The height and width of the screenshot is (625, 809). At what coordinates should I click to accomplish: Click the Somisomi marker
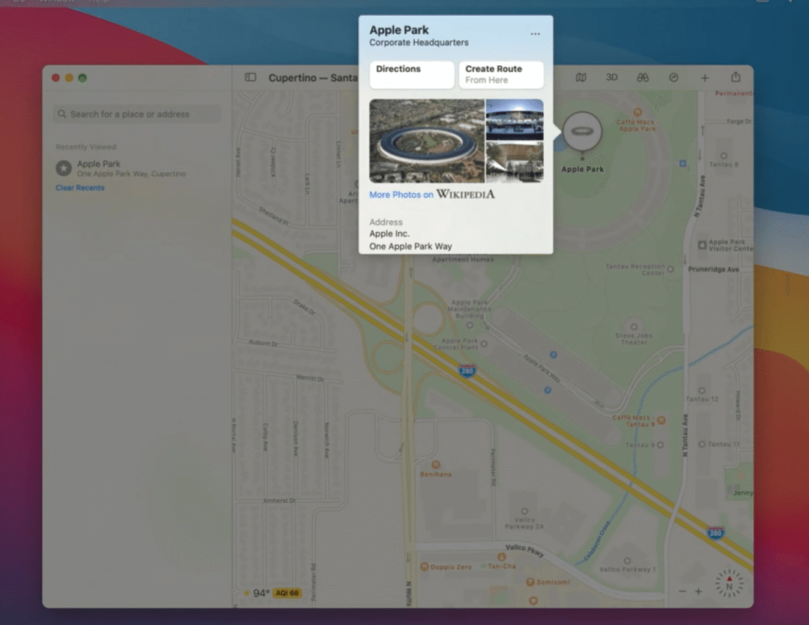(x=530, y=582)
